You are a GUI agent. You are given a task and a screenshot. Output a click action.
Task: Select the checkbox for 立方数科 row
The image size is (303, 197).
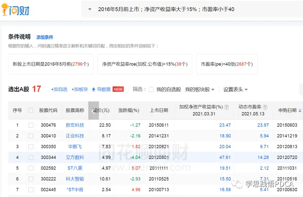tap(31, 158)
